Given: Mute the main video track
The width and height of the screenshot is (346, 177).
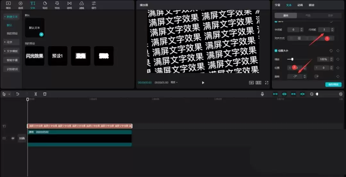Looking at the screenshot, I should coord(13,138).
